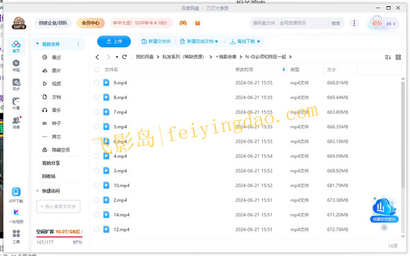Image resolution: width=410 pixels, height=256 pixels.
Task: Click the 上传 upload button
Action: 114,42
